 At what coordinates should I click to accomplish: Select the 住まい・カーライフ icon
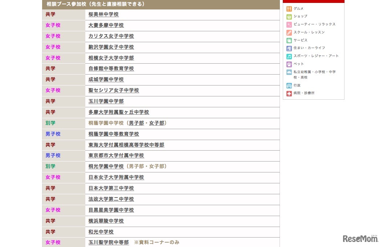click(289, 48)
